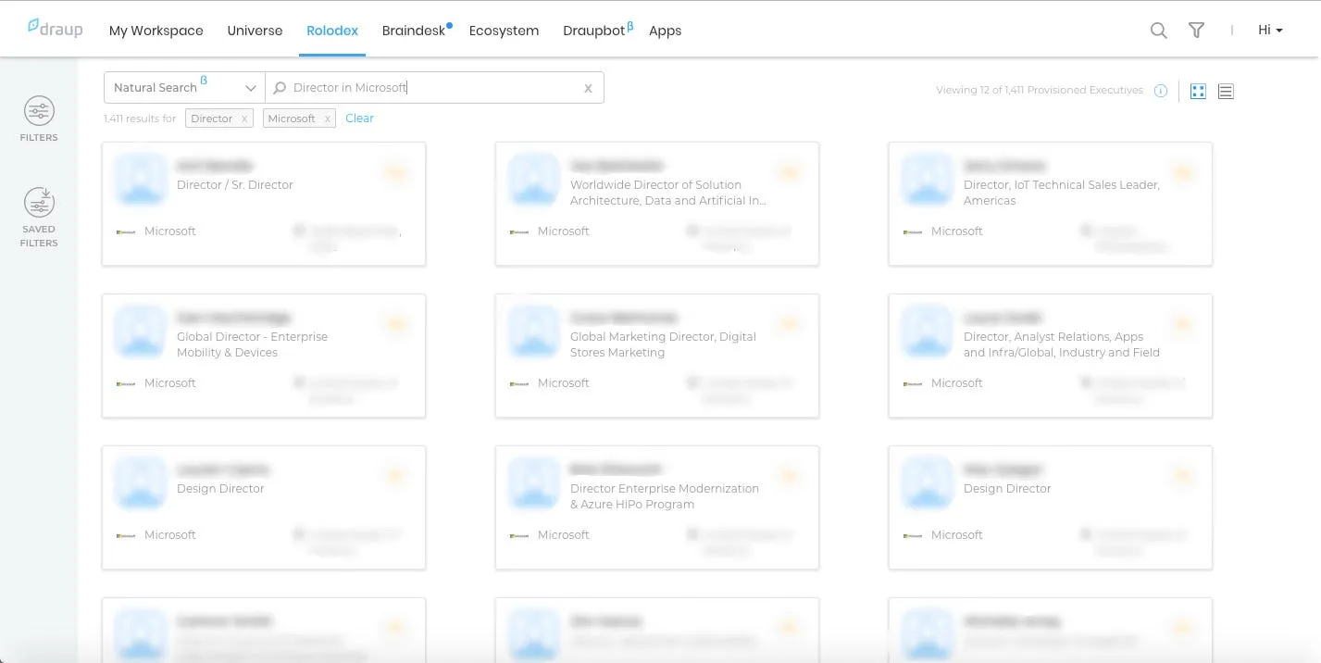Star the Director Enterprise Modernization card
The image size is (1321, 663).
[789, 476]
